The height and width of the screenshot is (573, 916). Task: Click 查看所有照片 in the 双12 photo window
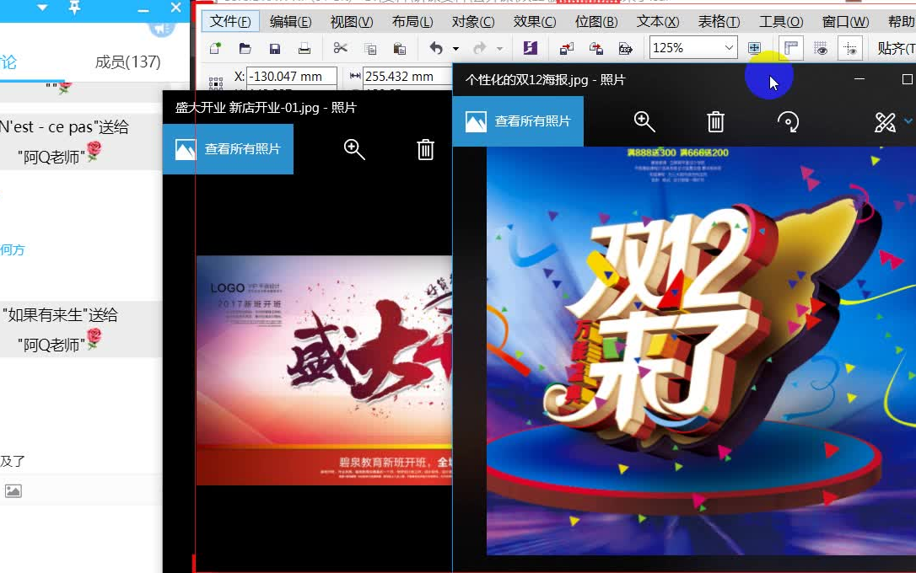pyautogui.click(x=519, y=121)
